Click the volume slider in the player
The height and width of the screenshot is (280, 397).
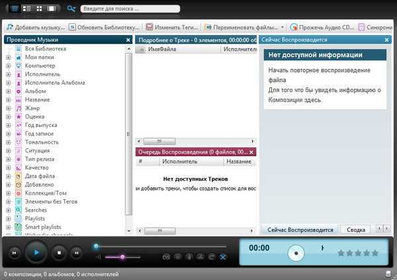pos(122,257)
